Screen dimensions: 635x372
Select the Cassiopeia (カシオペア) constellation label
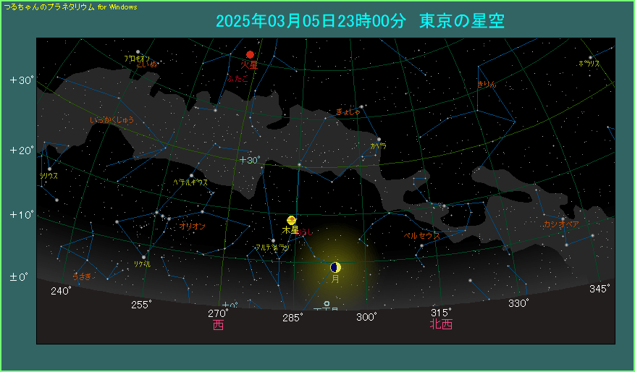[561, 224]
